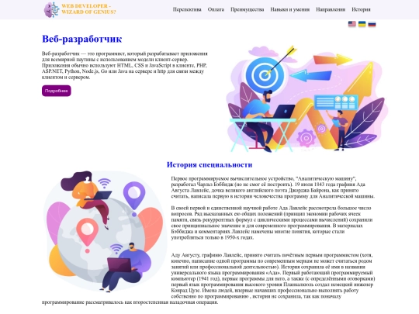Click the purple gear in the hero illustration

(306, 137)
